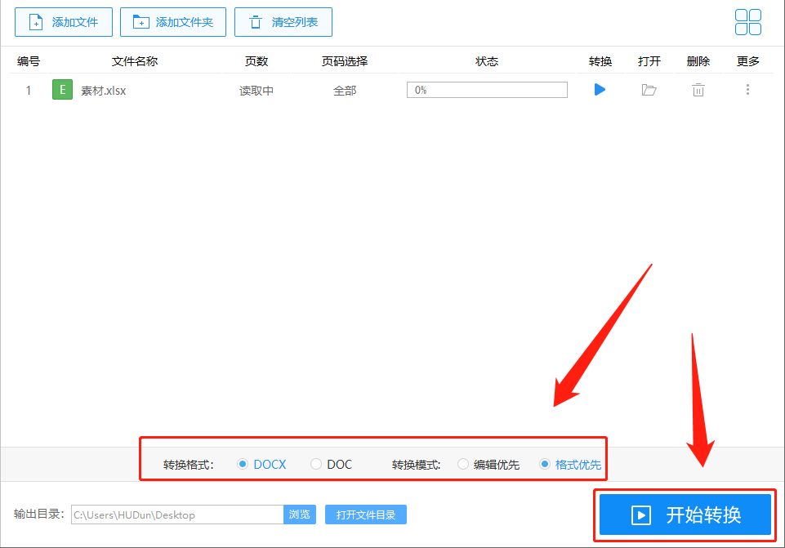Click the 打开 column header
The image size is (785, 548).
point(649,61)
